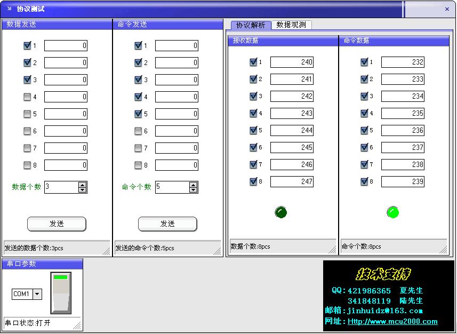This screenshot has width=457, height=334.
Task: Click status text 串口状态:打开
Action: click(x=28, y=323)
